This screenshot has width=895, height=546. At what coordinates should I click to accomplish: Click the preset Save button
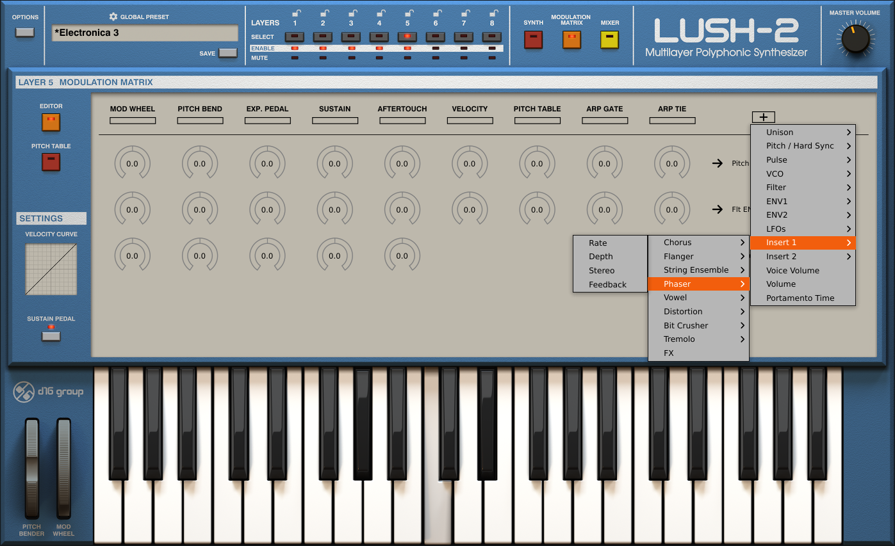coord(227,53)
